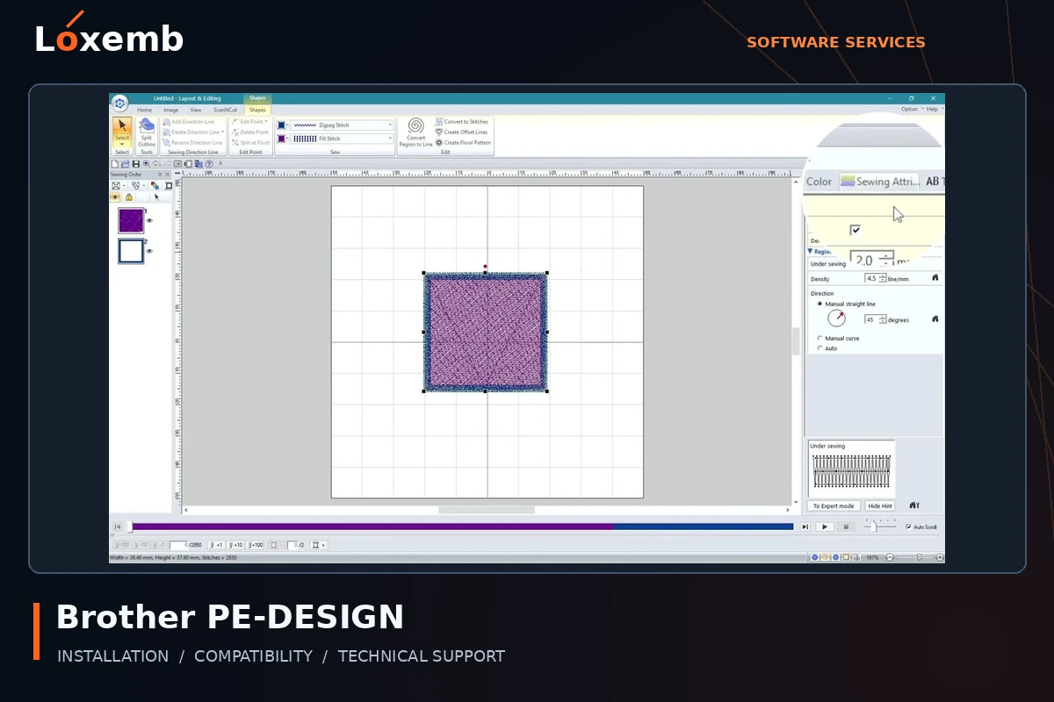
Task: Click the To Expert mode button
Action: click(834, 506)
